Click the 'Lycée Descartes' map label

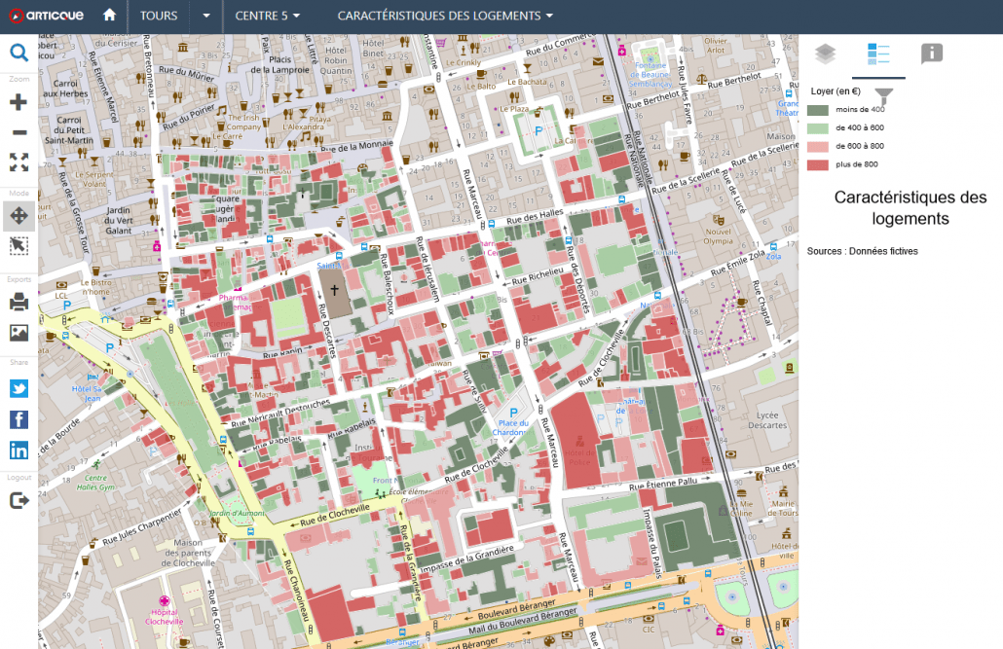click(x=767, y=420)
